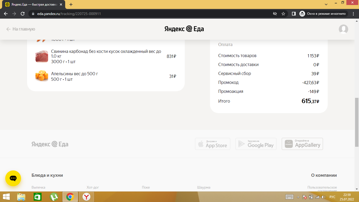Click the 31₽ oranges price
The width and height of the screenshot is (359, 202).
(173, 76)
